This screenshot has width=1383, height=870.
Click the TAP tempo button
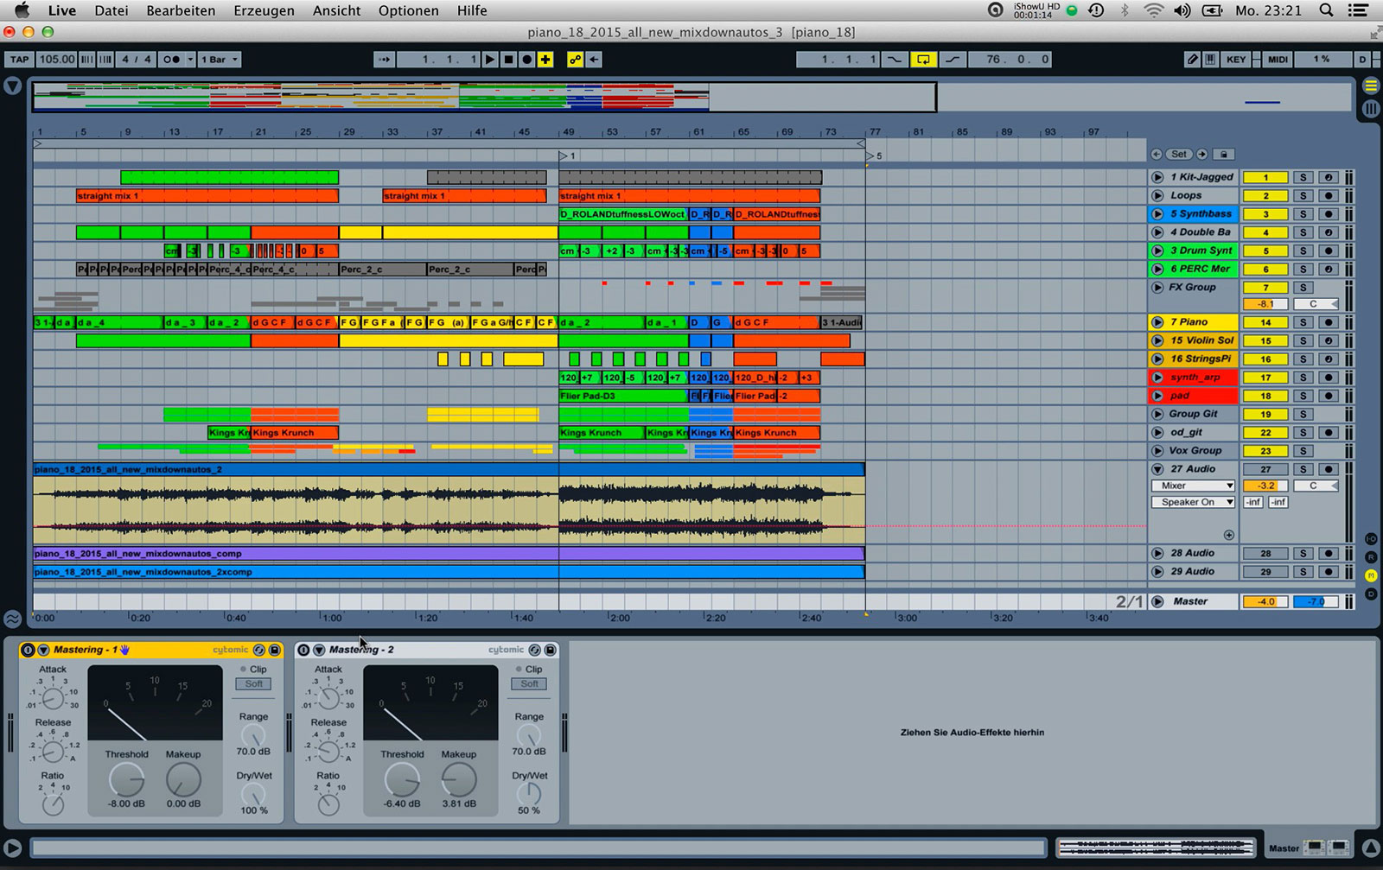19,60
